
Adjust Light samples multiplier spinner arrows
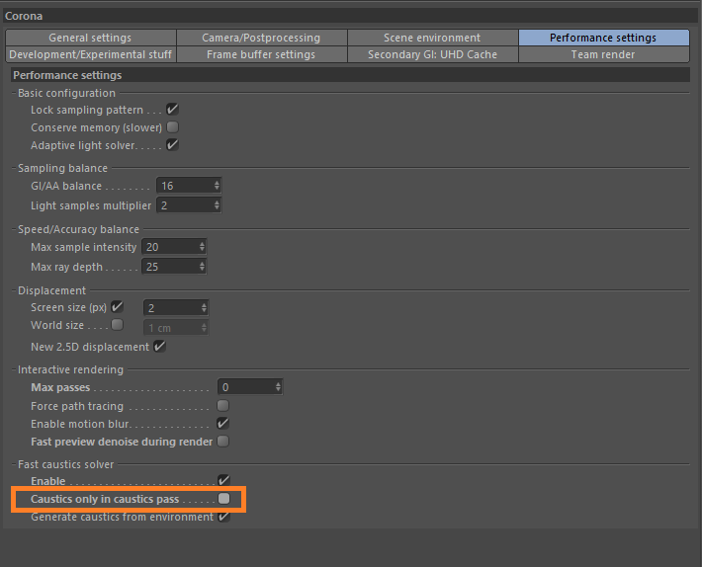(217, 205)
